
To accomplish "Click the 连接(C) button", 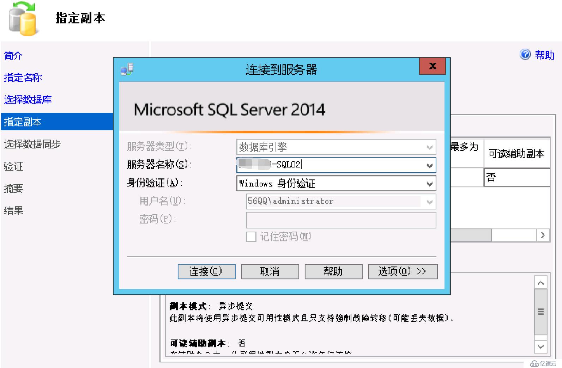I will [206, 271].
